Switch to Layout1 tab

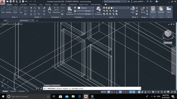[x=13, y=91]
